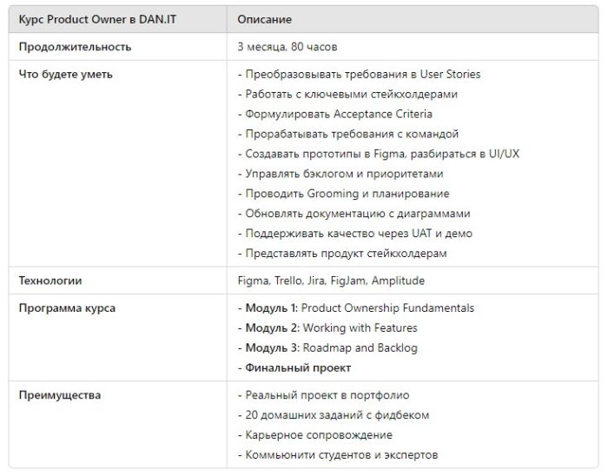Click '20 домашних заданий с фидбеком' line
Viewport: 608px width, 476px height.
pos(333,415)
